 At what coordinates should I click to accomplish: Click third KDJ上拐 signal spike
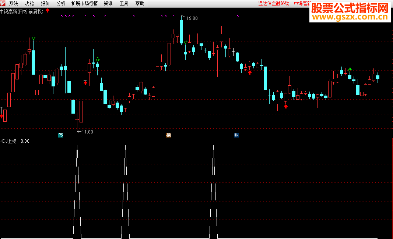pyautogui.click(x=213, y=192)
